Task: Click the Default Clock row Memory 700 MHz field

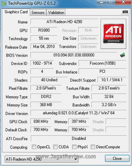Action: pyautogui.click(x=79, y=129)
